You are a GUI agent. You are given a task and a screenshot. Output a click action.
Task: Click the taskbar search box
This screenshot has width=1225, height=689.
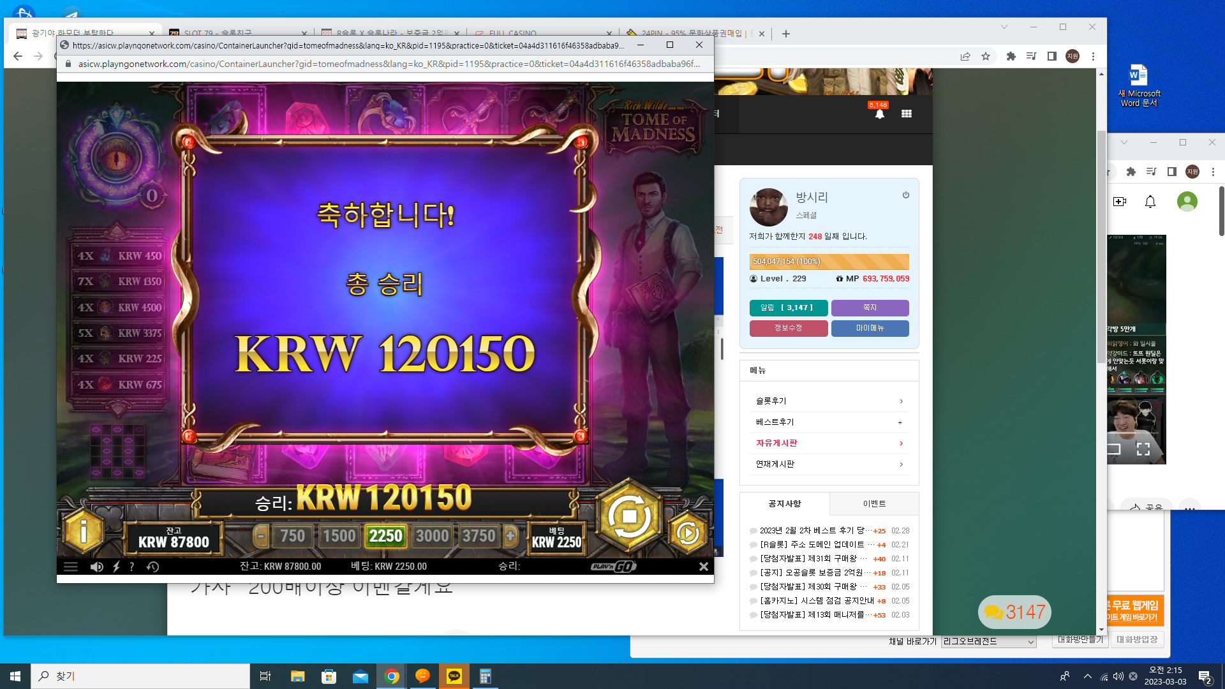click(140, 676)
